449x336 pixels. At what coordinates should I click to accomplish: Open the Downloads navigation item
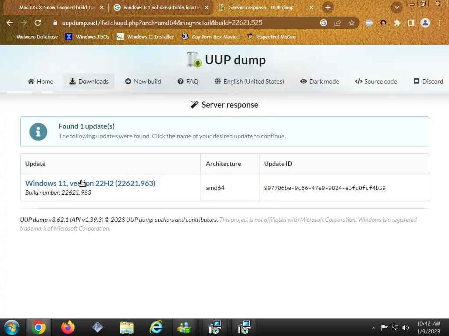89,81
